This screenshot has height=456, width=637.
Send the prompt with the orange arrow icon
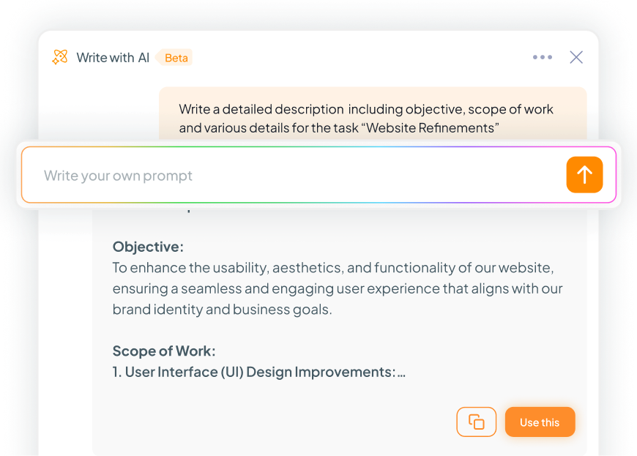coord(584,175)
